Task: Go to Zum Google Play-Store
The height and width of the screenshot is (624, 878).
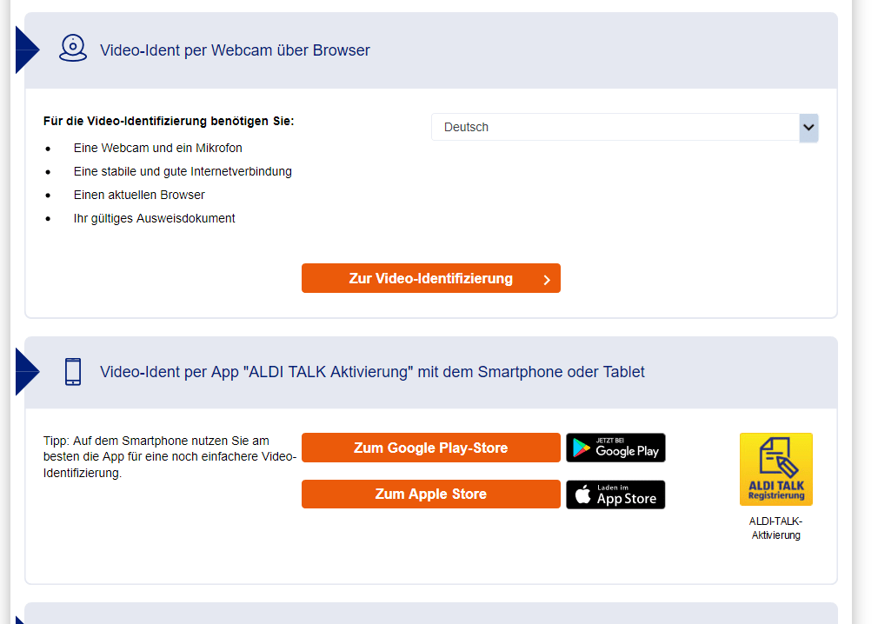Action: 430,448
